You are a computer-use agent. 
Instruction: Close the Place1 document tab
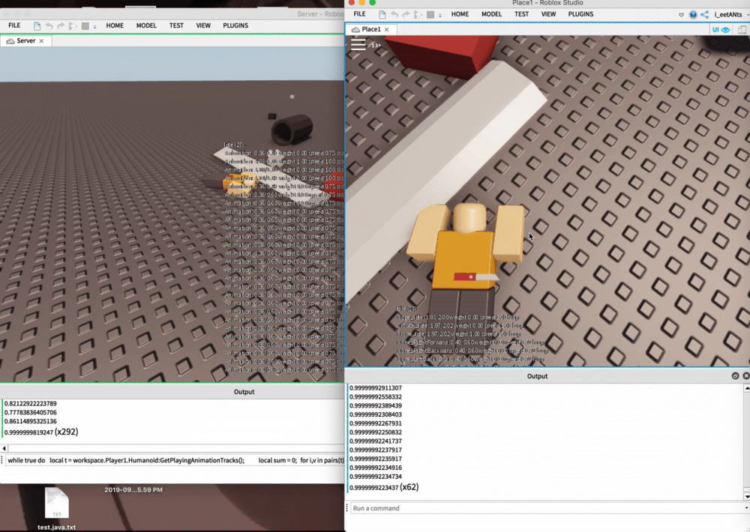tap(386, 30)
